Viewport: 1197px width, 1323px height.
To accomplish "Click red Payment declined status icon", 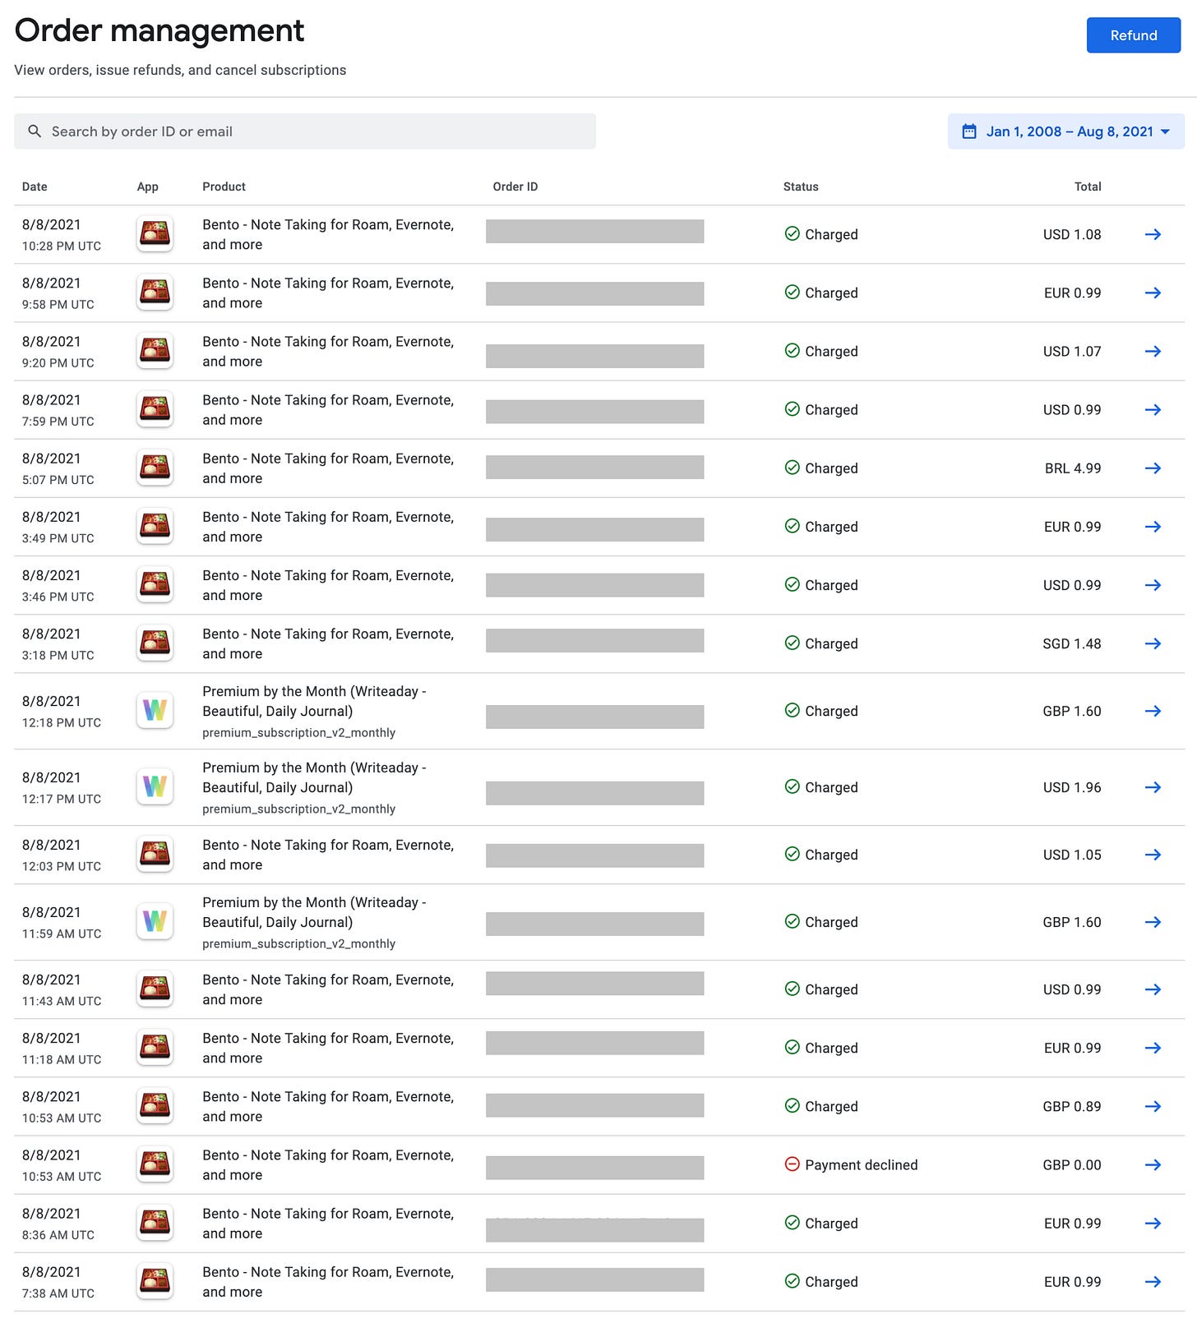I will (x=792, y=1164).
